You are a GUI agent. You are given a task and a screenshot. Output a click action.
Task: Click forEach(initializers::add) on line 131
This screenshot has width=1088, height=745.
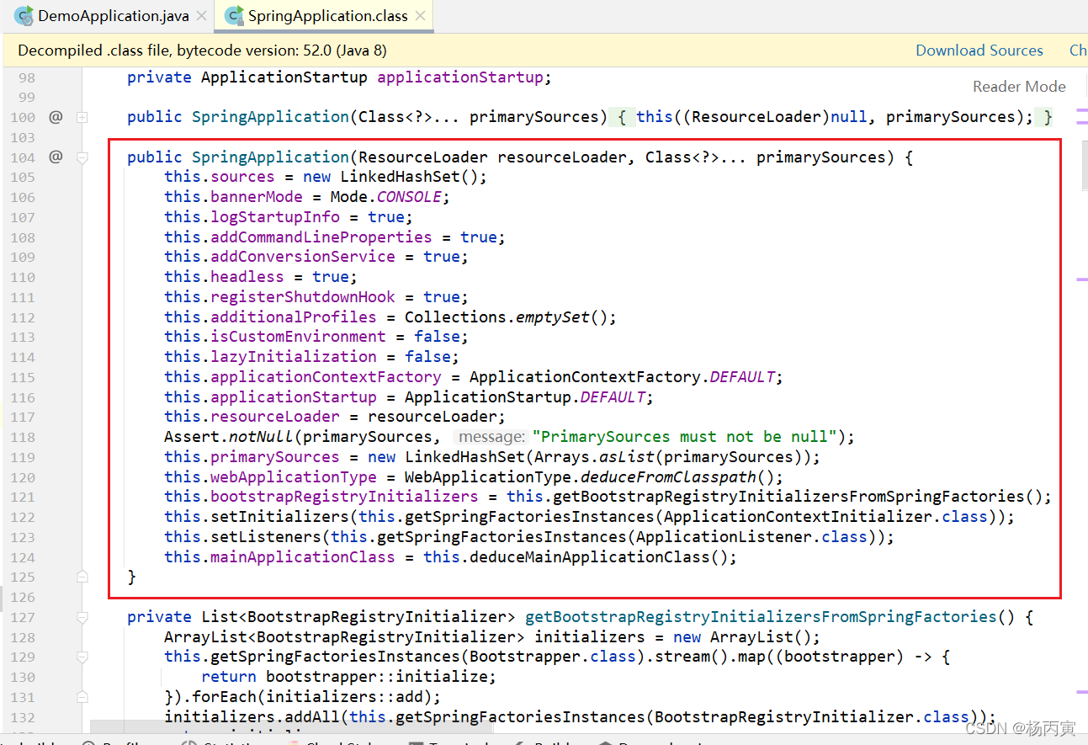[x=312, y=697]
